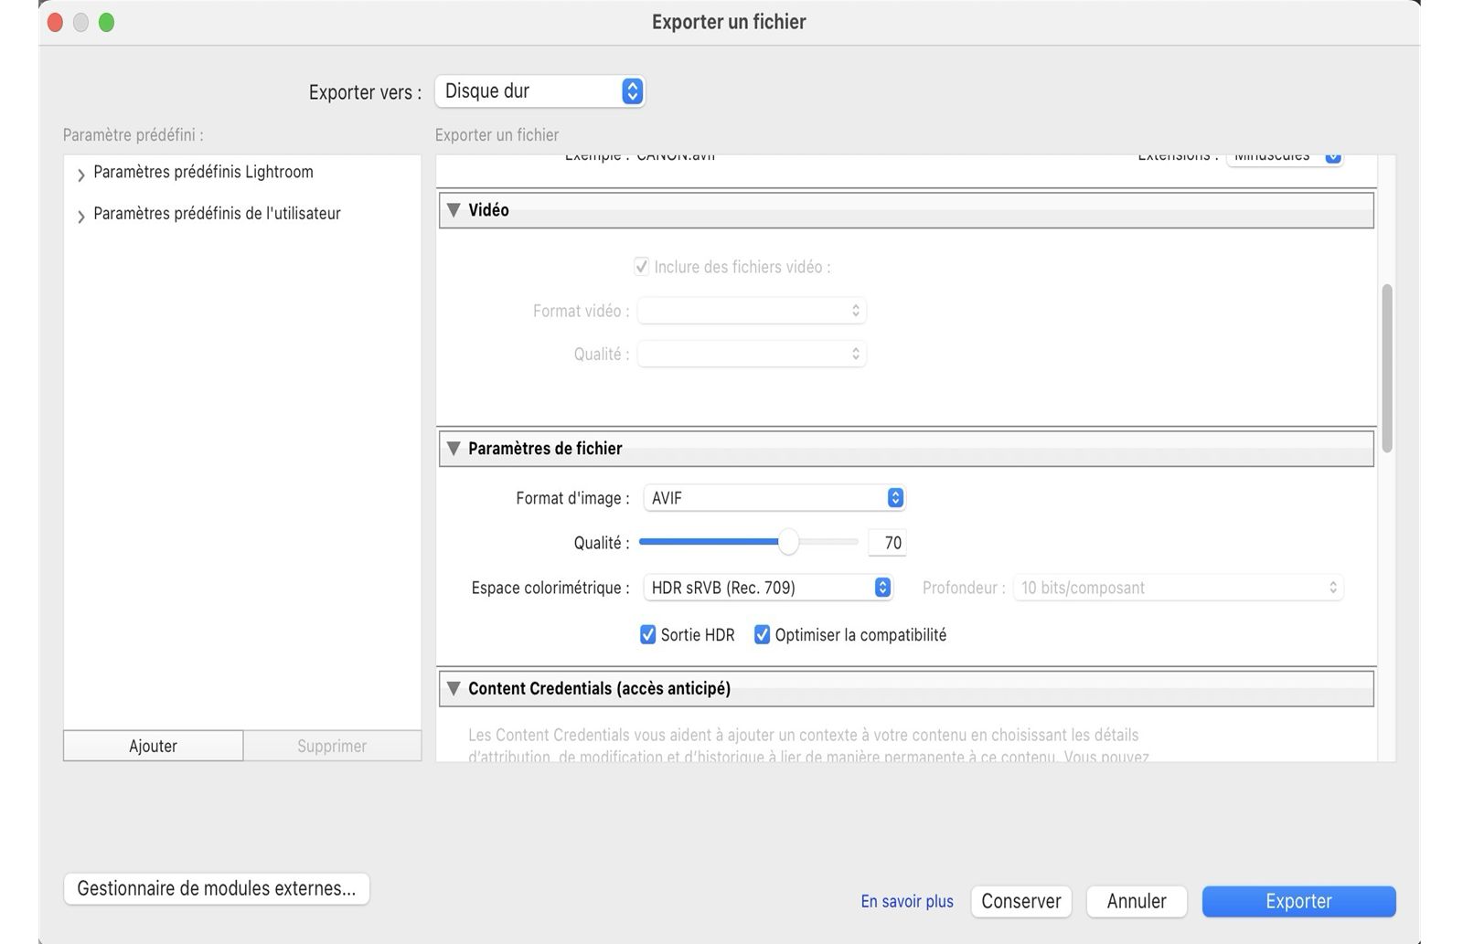Expand Paramètres prédéfinis Lightroom chevron
The image size is (1463, 944).
(x=81, y=174)
